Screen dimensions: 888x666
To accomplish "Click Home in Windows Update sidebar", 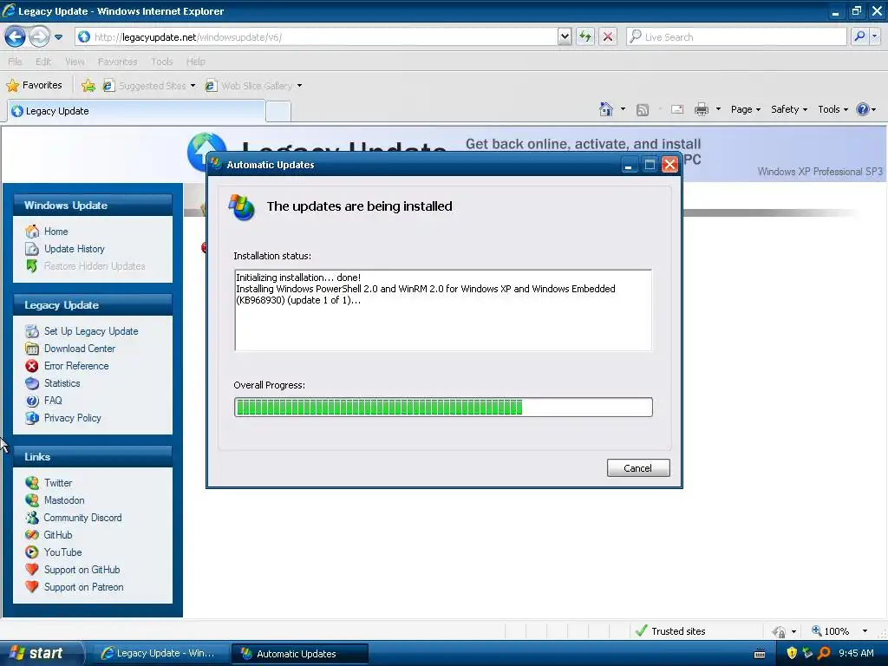I will 55,232.
